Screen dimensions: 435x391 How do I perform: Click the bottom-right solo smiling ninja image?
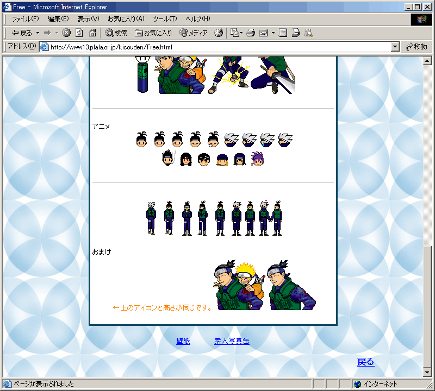(291, 285)
